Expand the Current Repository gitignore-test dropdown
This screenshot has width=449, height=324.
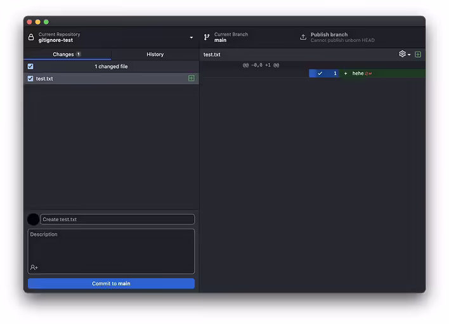(191, 37)
